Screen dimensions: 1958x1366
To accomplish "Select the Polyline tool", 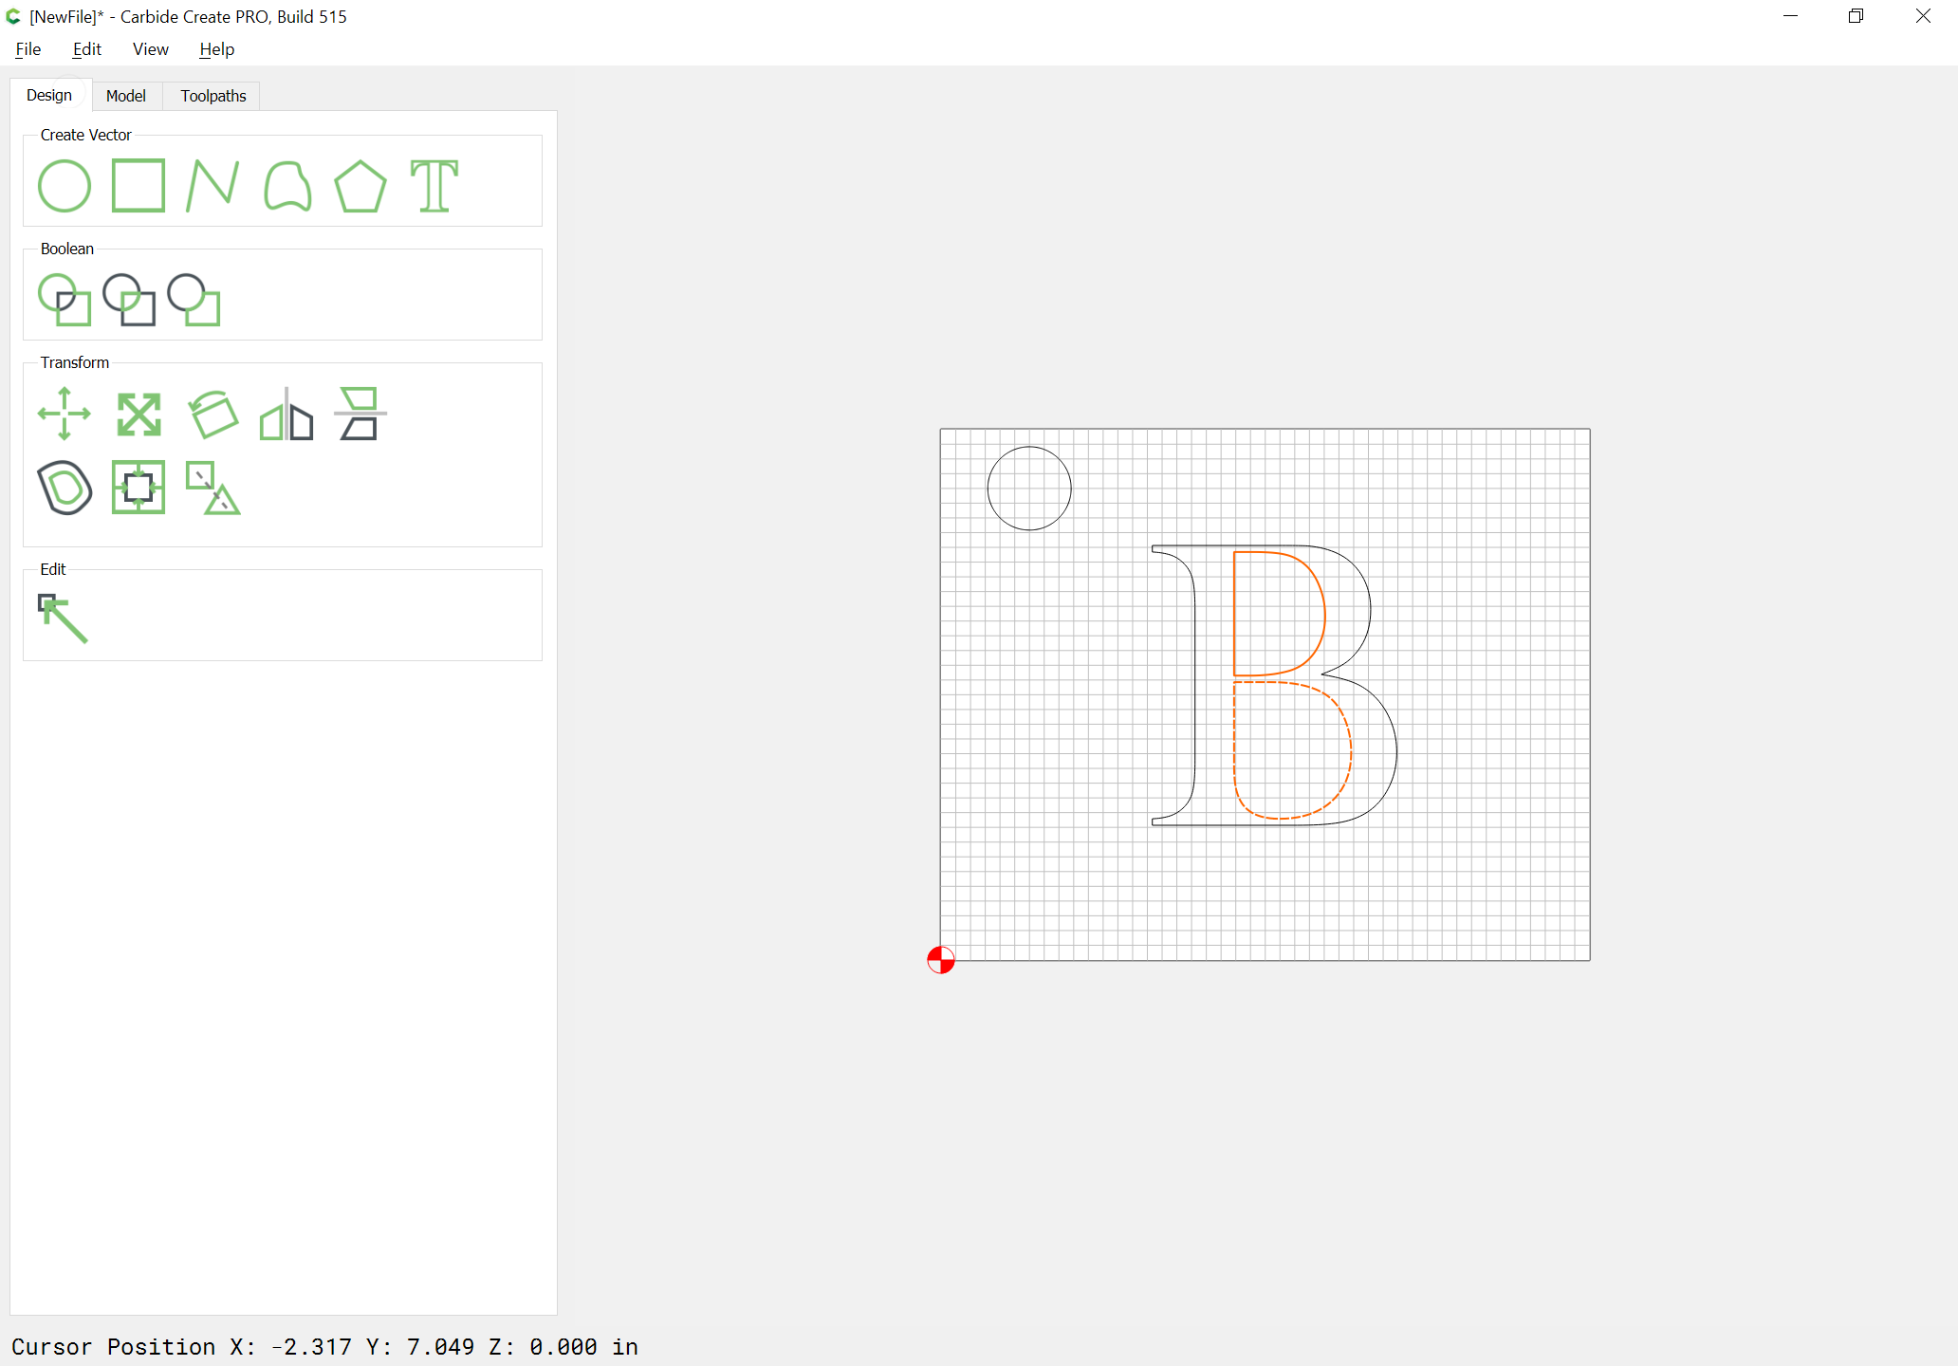I will (x=212, y=186).
